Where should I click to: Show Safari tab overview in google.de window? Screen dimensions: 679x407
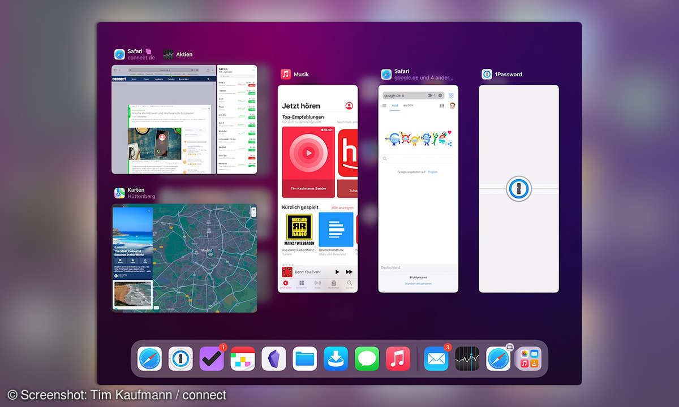pyautogui.click(x=452, y=96)
